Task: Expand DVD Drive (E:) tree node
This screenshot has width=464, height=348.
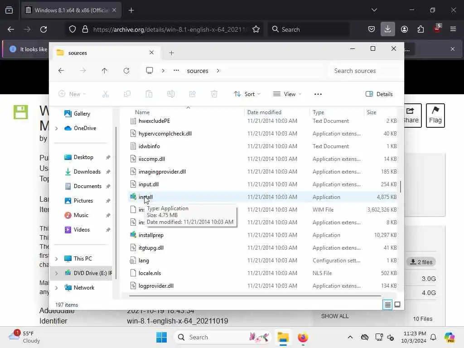Action: click(56, 273)
